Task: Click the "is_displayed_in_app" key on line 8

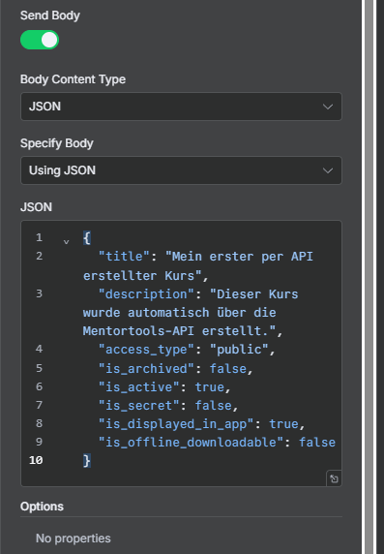Action: 176,423
